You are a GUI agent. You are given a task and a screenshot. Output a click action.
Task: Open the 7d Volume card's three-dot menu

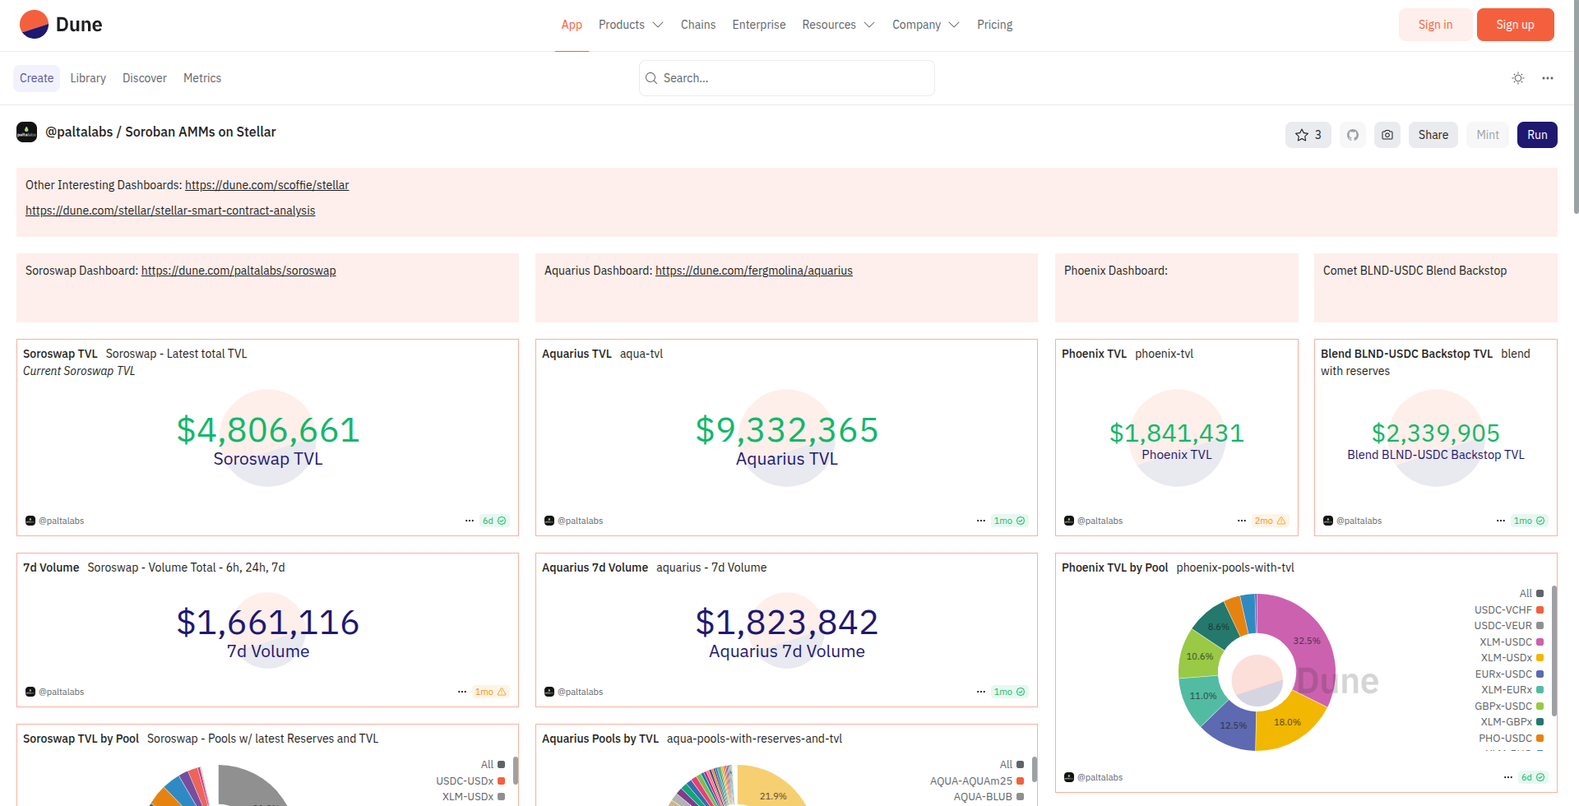pos(462,692)
